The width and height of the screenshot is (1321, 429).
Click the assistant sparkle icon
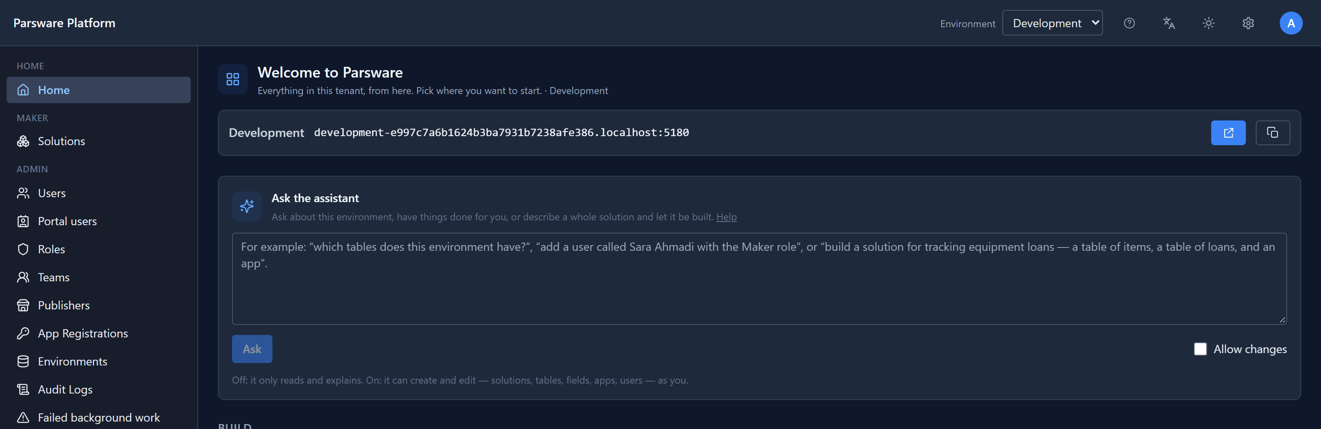pyautogui.click(x=247, y=206)
